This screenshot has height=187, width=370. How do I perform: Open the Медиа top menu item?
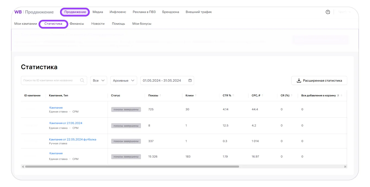(x=98, y=12)
